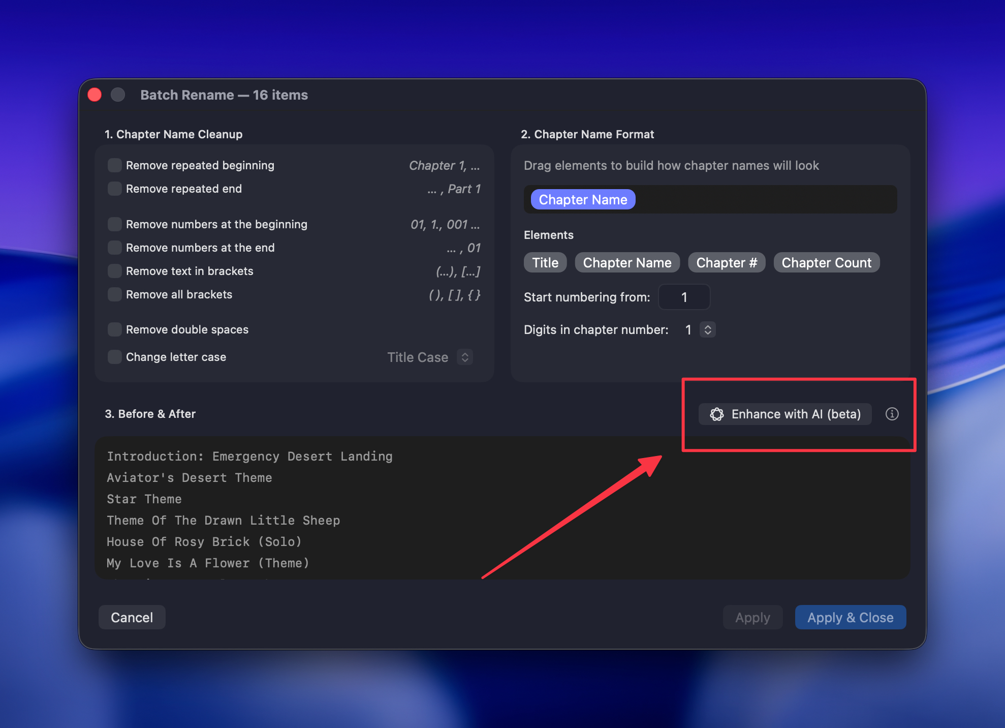Click the '3. Before & After' heading
Image resolution: width=1005 pixels, height=728 pixels.
[x=150, y=414]
